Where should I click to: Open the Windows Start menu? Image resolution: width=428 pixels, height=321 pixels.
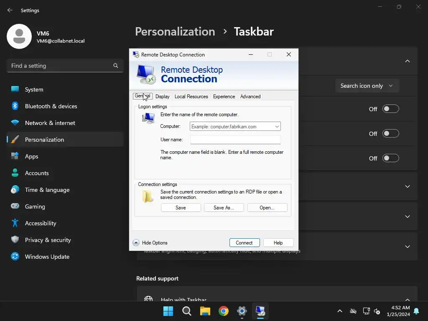(x=168, y=311)
